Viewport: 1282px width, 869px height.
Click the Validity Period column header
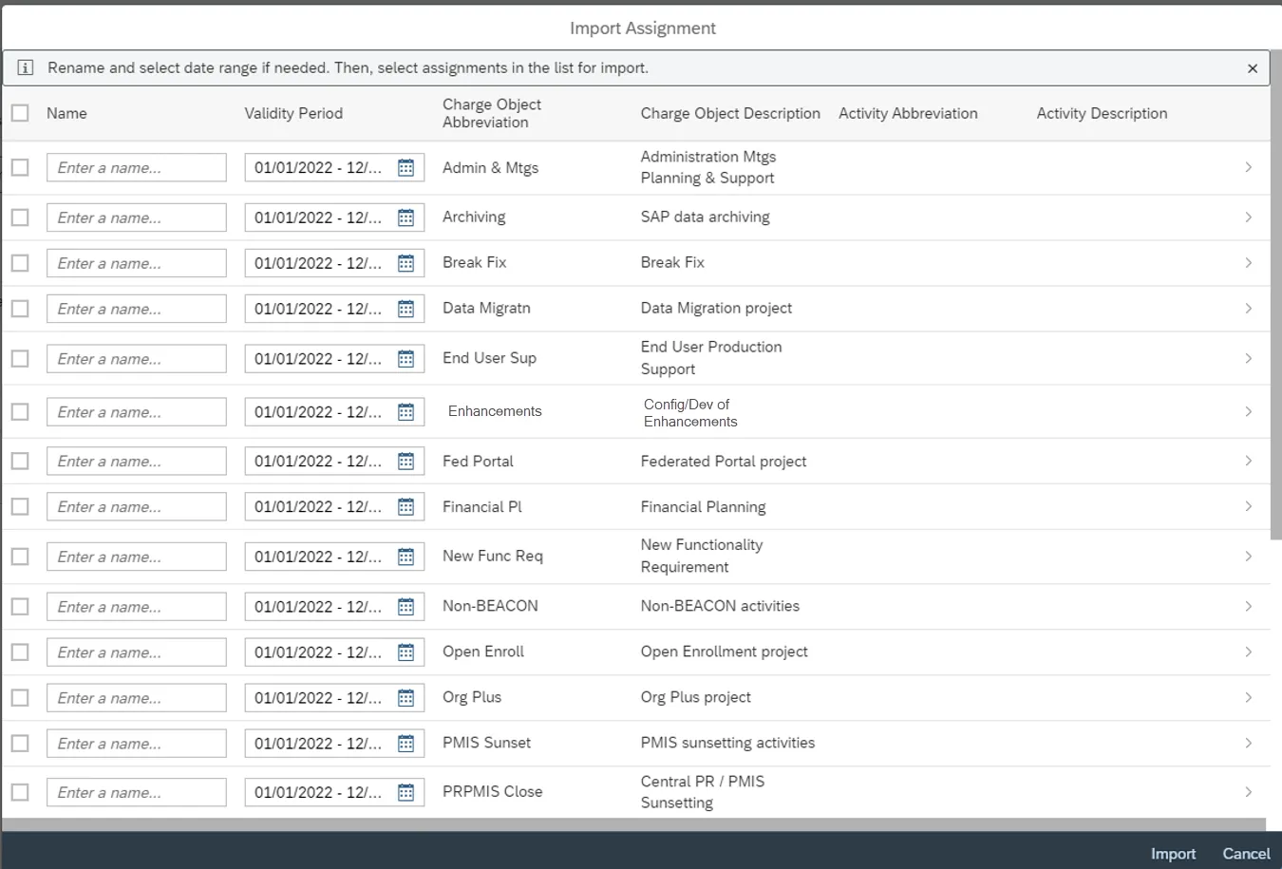click(x=293, y=113)
